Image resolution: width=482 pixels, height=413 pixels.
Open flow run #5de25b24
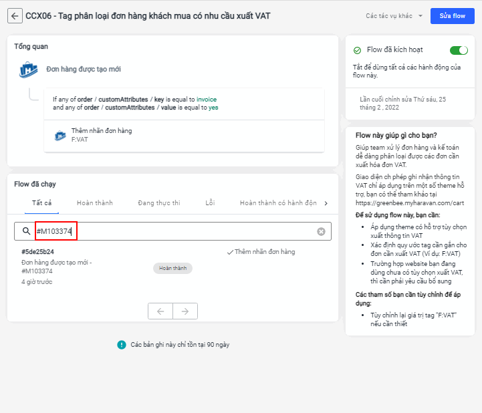click(x=38, y=252)
